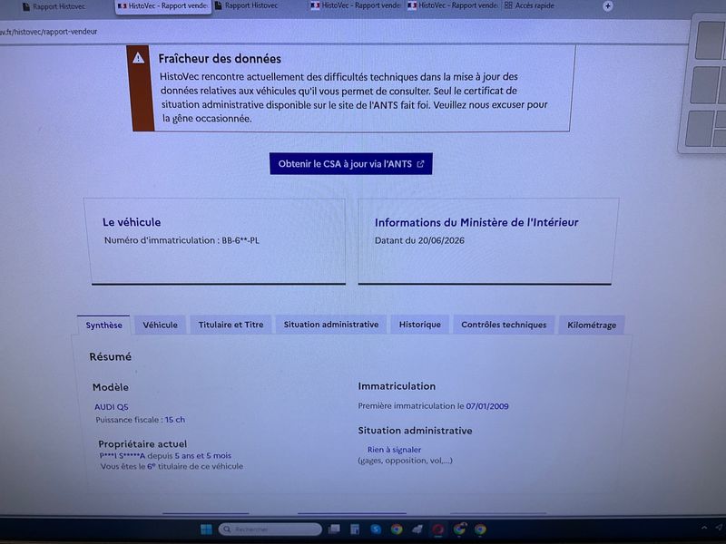This screenshot has height=544, width=726.
Task: Click the 'Le véhicule' card heading
Action: (x=132, y=222)
